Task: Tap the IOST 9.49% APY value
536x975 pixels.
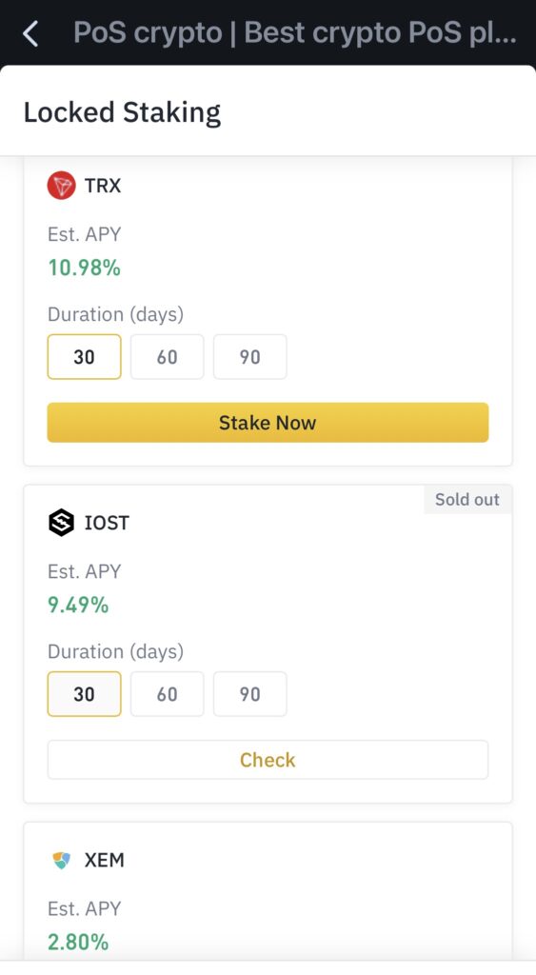Action: pyautogui.click(x=78, y=605)
